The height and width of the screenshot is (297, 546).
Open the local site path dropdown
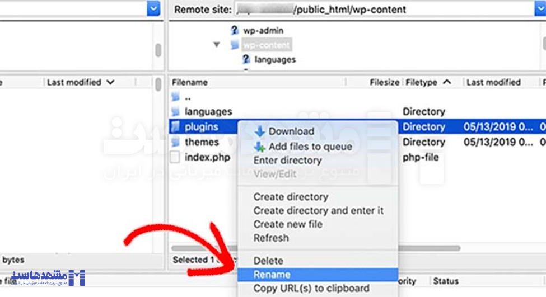[153, 9]
